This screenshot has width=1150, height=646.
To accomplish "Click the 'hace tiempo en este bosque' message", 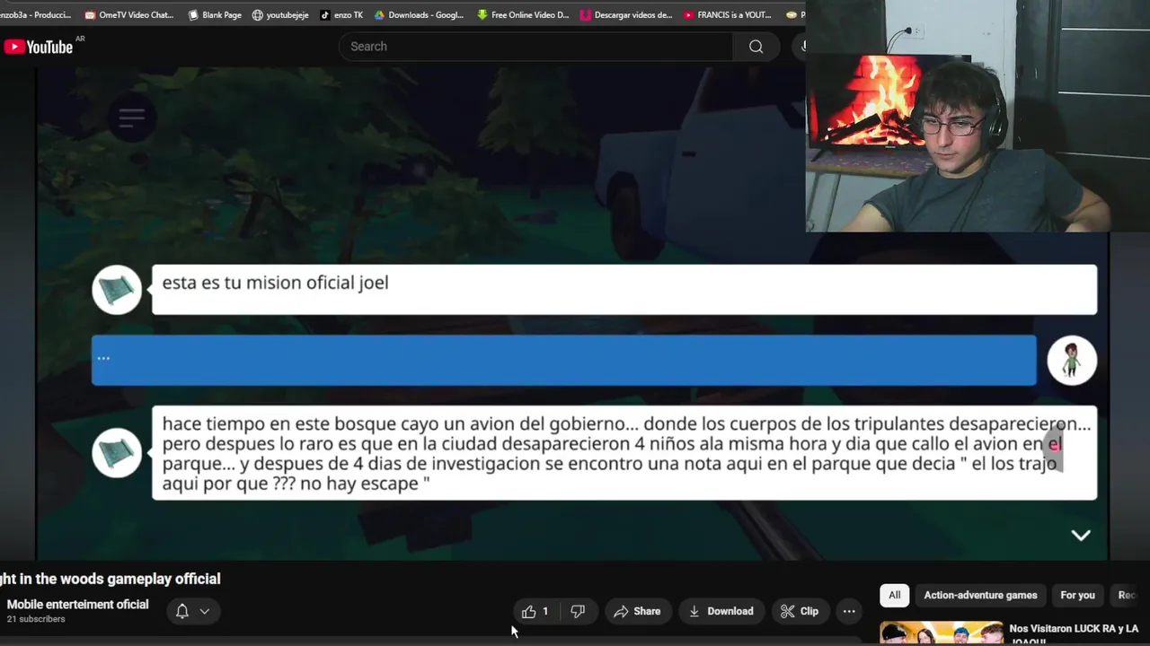I will tap(624, 453).
